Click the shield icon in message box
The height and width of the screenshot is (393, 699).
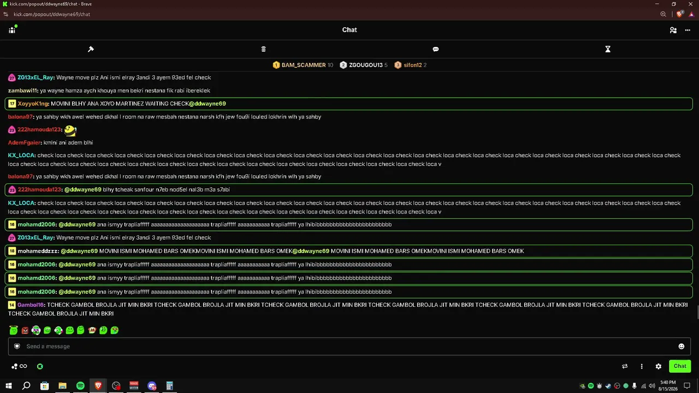(17, 347)
